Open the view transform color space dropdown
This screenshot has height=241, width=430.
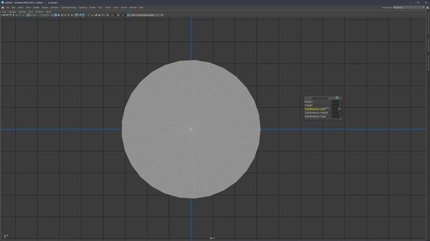coord(146,15)
